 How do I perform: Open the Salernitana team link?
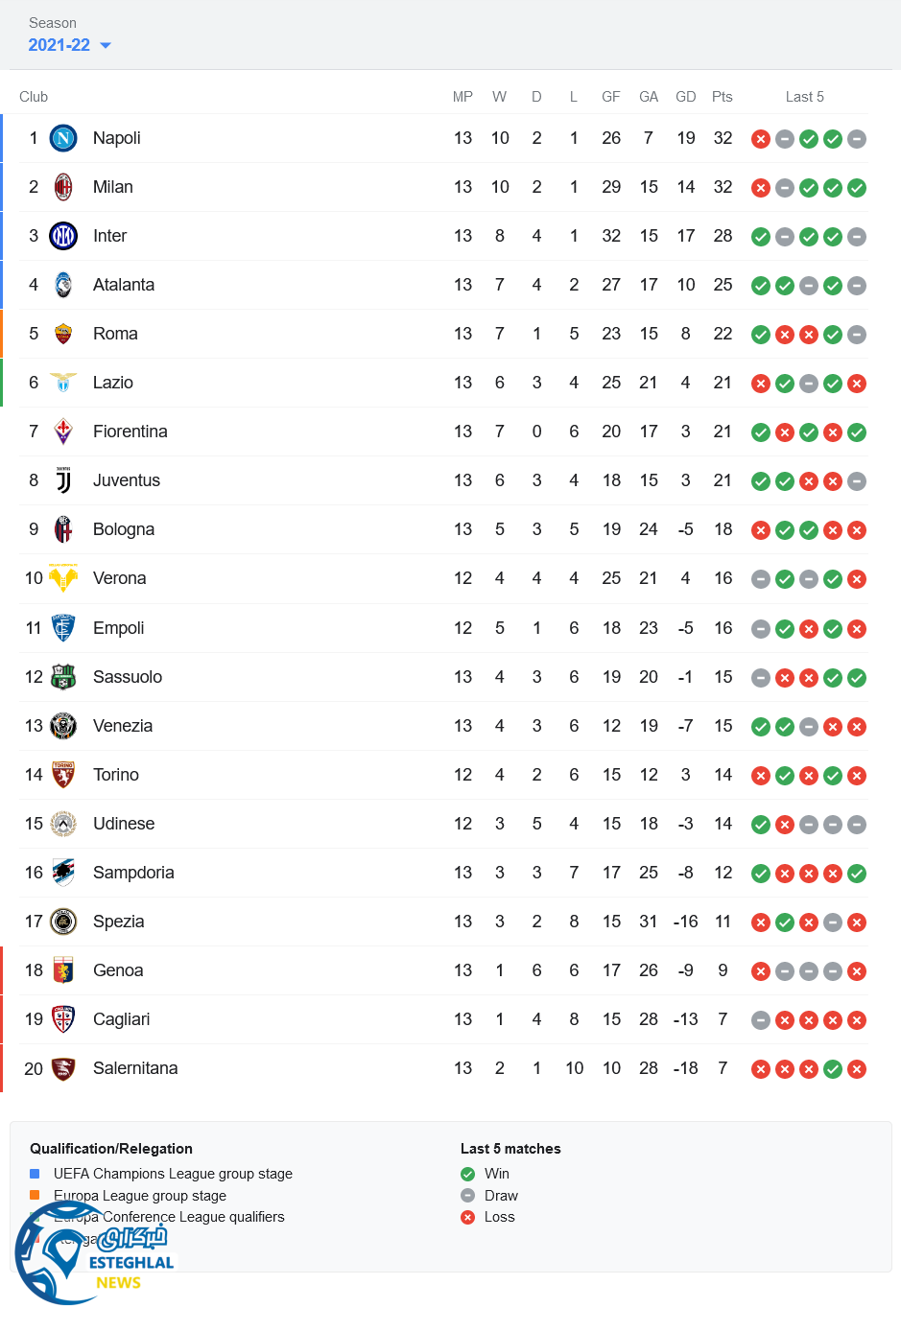(x=134, y=1068)
